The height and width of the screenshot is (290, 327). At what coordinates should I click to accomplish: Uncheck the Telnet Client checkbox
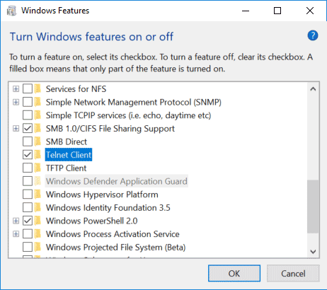tap(28, 155)
